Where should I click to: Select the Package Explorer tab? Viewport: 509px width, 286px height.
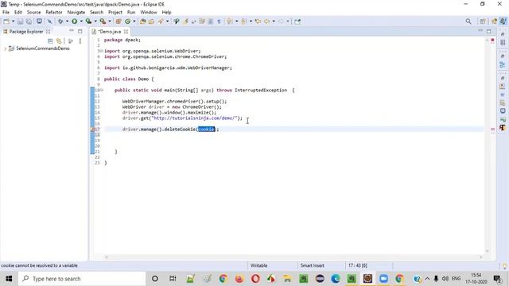[26, 32]
